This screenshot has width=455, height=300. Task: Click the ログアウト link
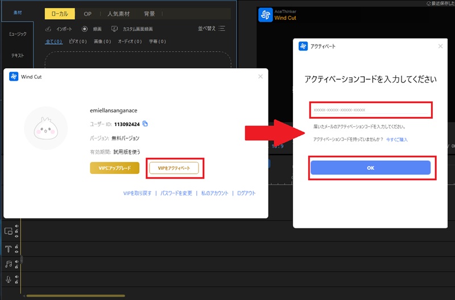[246, 193]
